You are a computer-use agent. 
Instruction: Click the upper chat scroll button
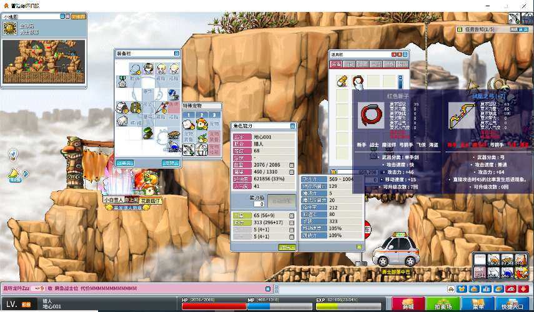[276, 286]
